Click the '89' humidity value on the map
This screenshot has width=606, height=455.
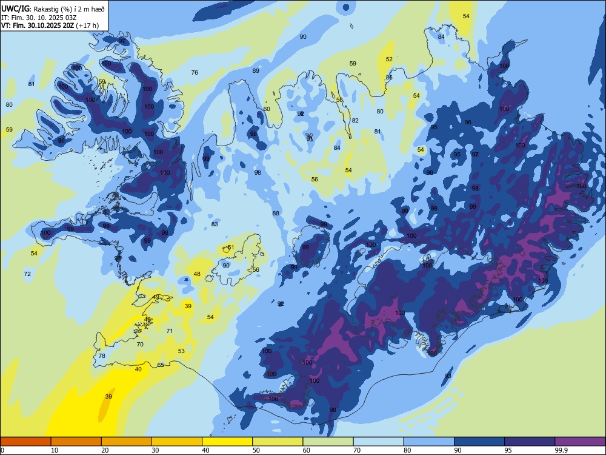click(x=256, y=70)
